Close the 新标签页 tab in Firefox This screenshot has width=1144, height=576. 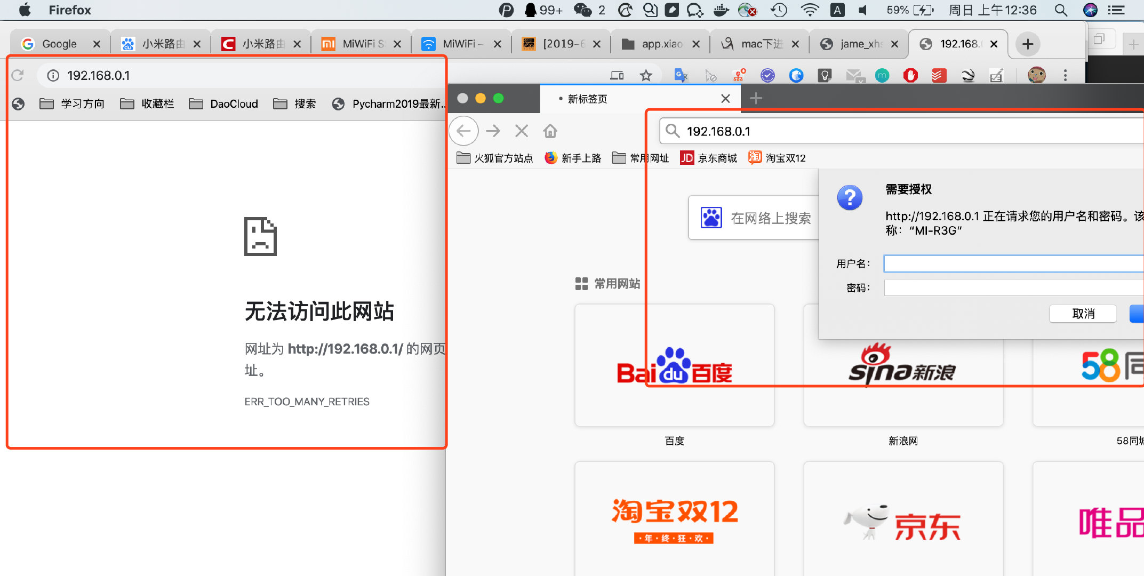point(725,98)
